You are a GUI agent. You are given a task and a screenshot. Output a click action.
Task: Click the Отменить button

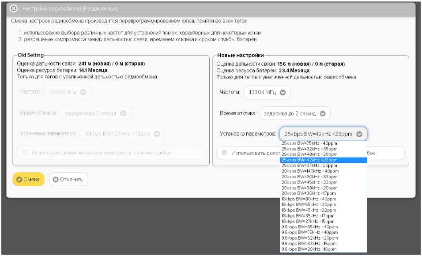click(68, 179)
